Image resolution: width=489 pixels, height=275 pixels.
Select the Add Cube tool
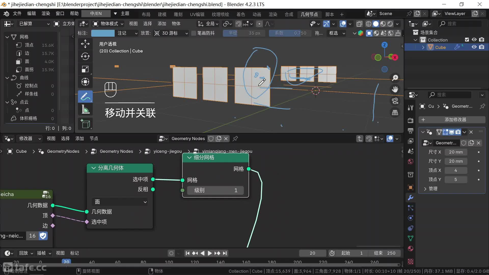[x=85, y=124]
